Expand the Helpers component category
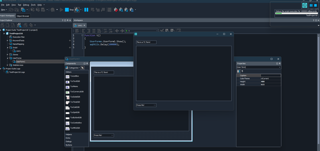The width and height of the screenshot is (320, 151). point(69,134)
